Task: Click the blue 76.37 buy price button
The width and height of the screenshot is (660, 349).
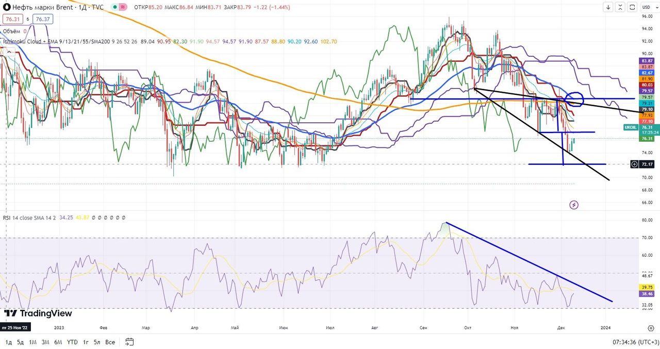Action: (41, 19)
